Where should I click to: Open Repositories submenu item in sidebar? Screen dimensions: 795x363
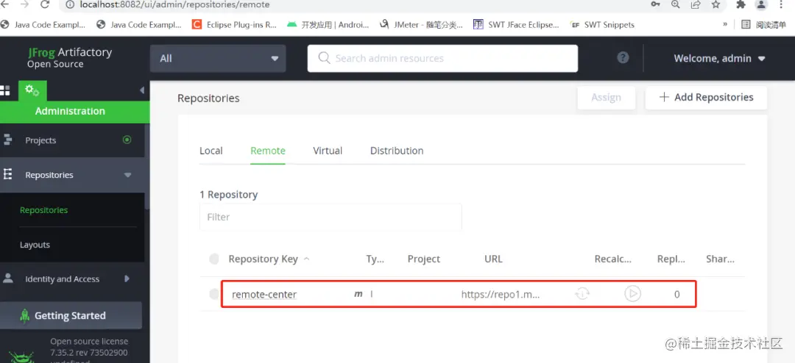[43, 209]
